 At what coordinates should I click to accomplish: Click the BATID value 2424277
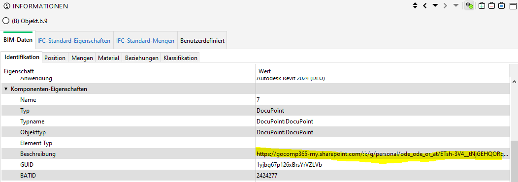(x=267, y=176)
